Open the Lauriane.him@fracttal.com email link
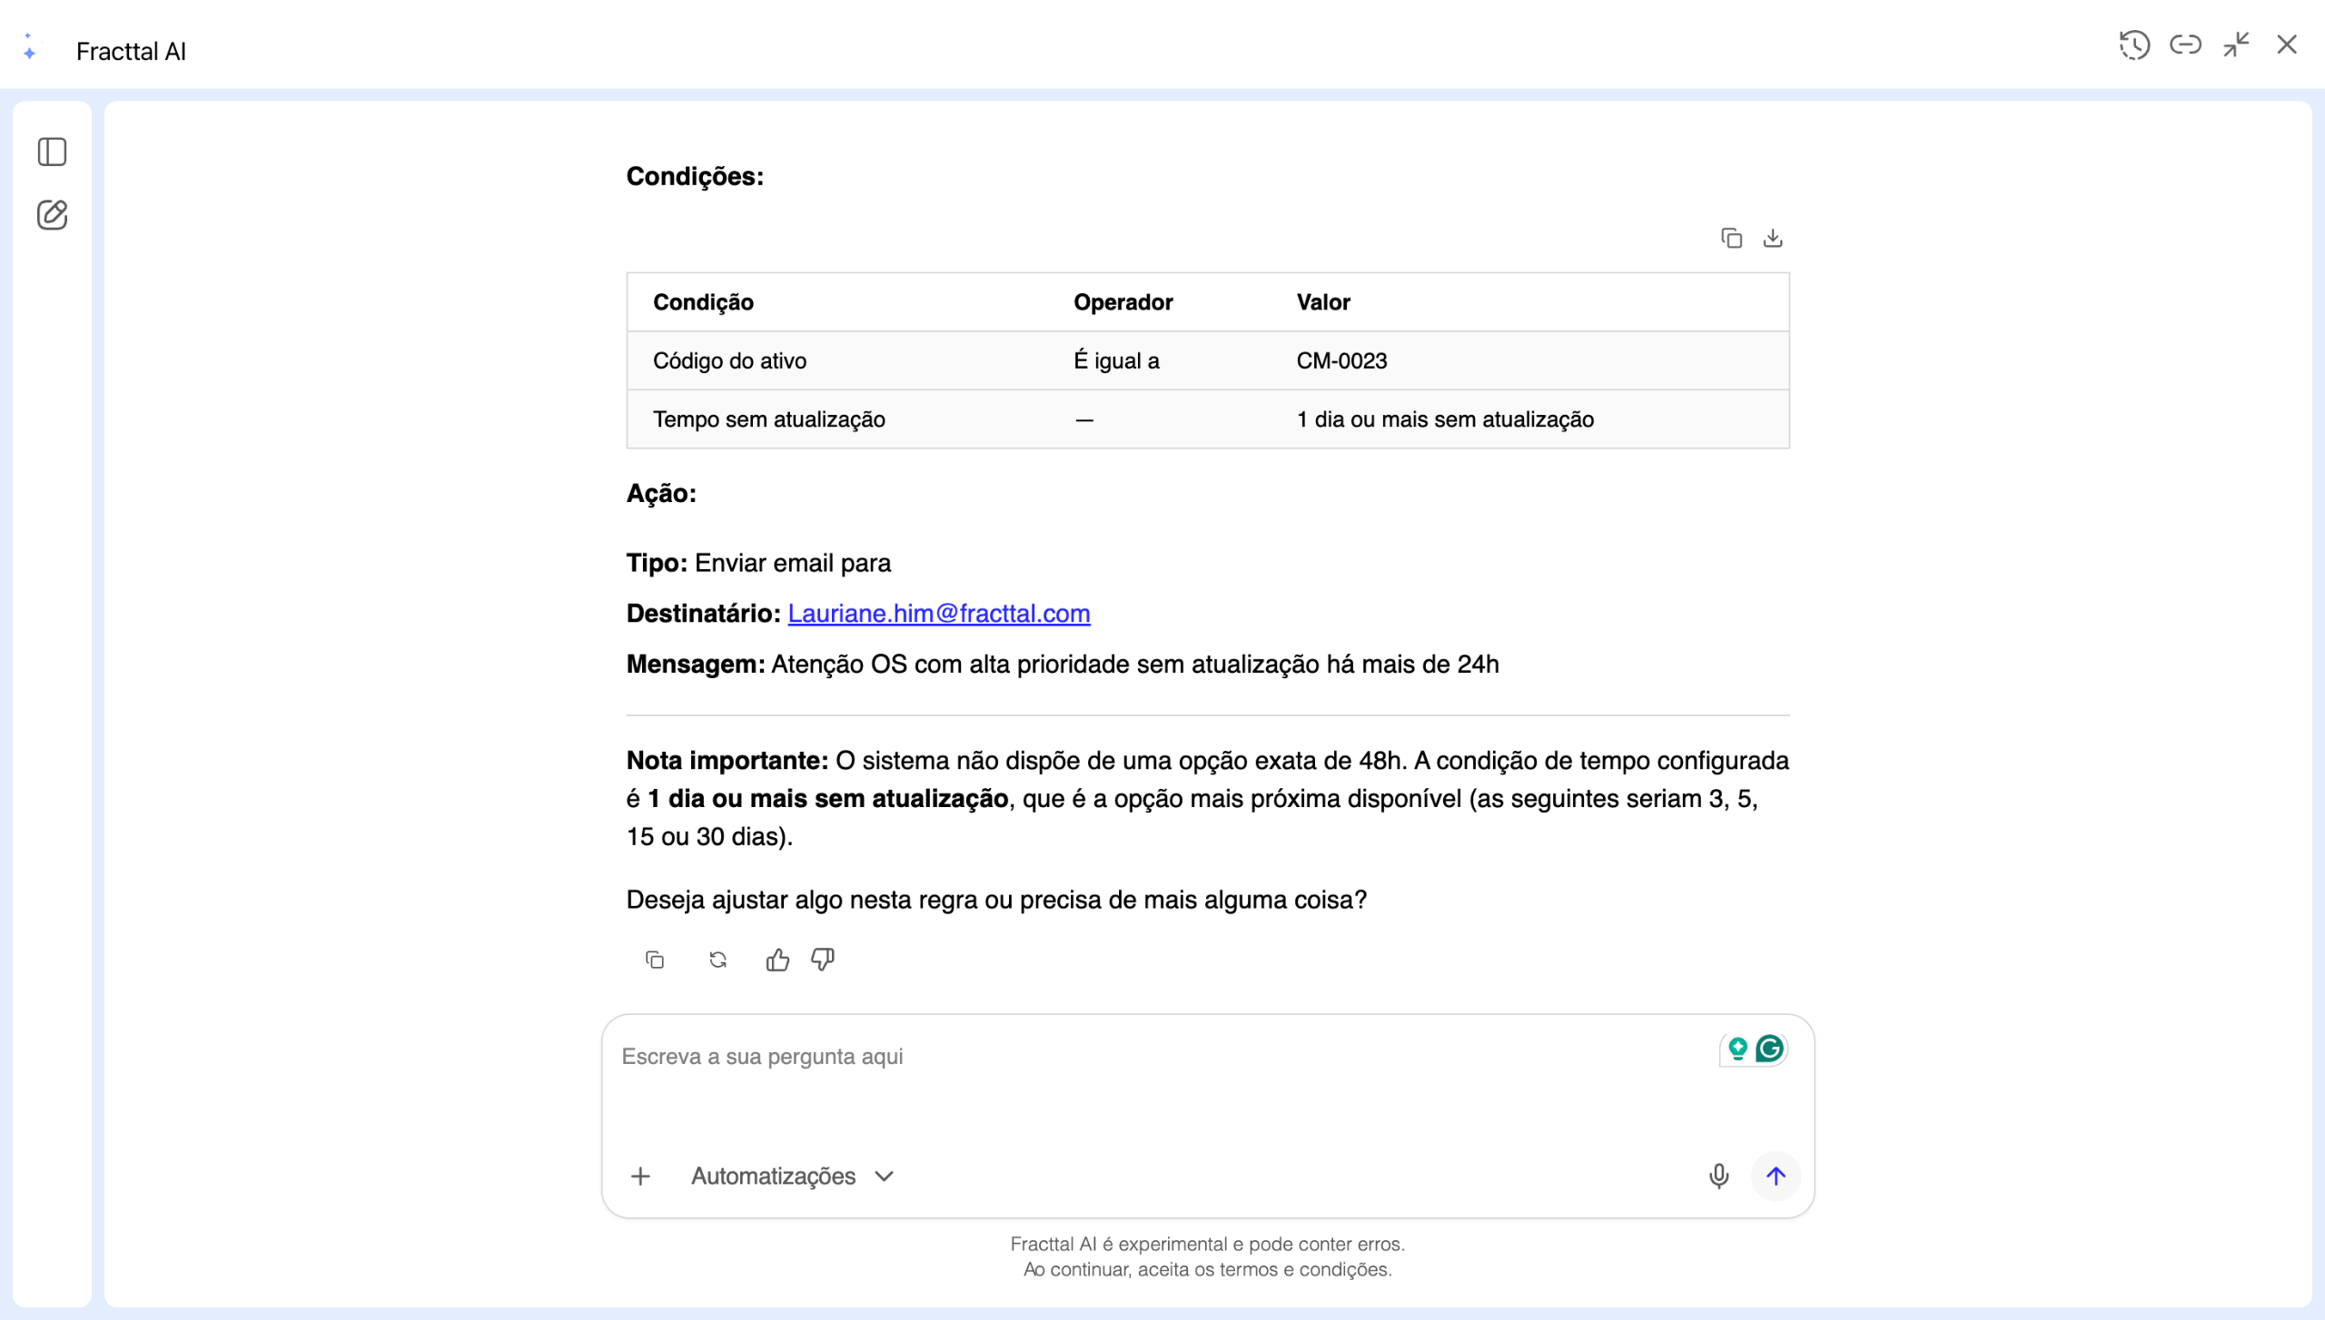Image resolution: width=2325 pixels, height=1320 pixels. tap(938, 614)
